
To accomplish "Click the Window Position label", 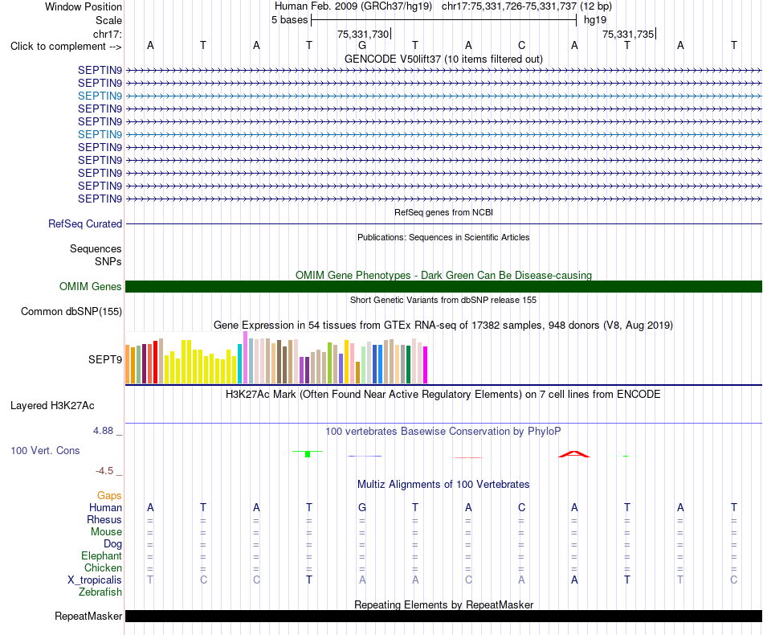I will tap(84, 6).
